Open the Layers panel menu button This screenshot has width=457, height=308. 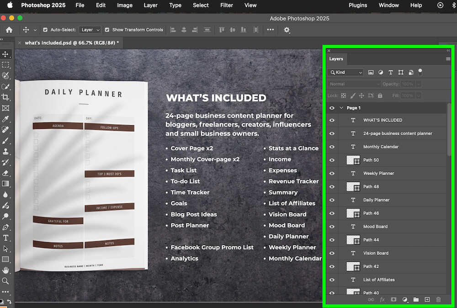pyautogui.click(x=448, y=58)
